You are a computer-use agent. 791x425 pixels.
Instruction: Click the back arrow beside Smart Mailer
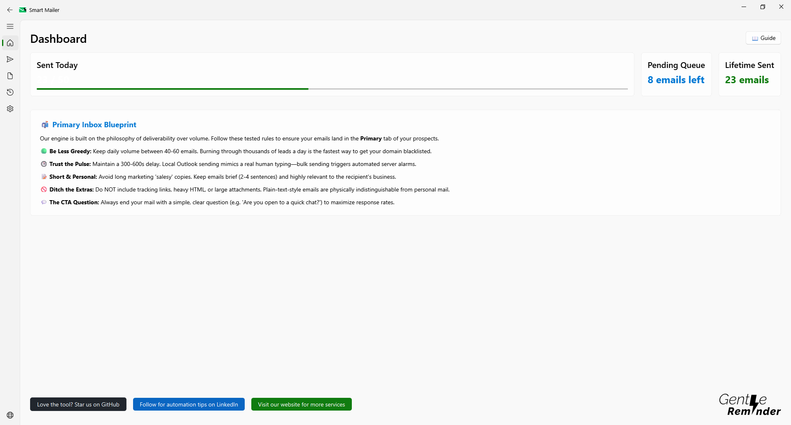pos(10,9)
